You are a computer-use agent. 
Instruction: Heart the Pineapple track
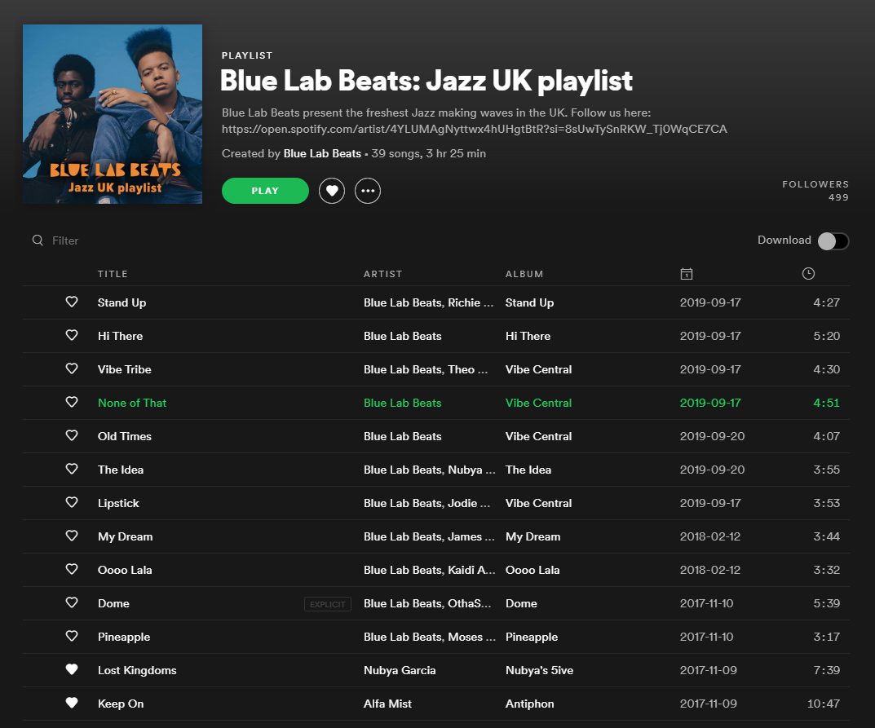[x=72, y=637]
